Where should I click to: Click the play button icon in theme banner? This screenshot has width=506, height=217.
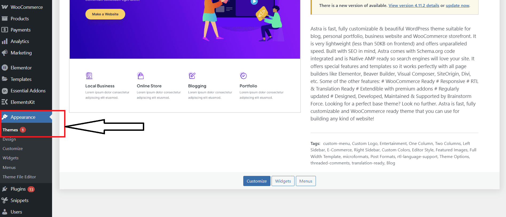pyautogui.click(x=254, y=2)
